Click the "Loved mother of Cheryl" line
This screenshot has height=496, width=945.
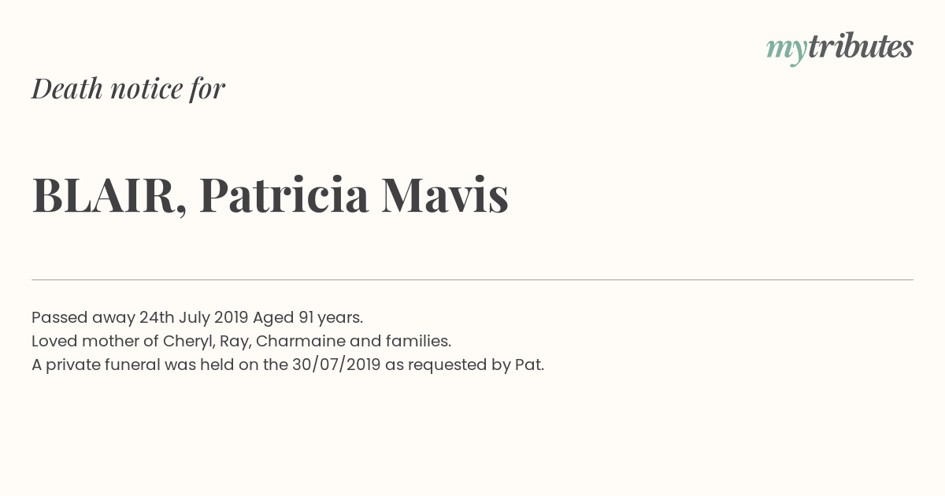(241, 342)
